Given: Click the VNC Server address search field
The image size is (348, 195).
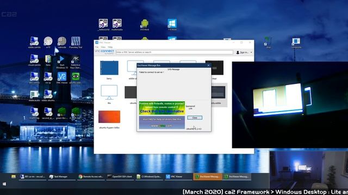Looking at the screenshot, I should pyautogui.click(x=174, y=52).
